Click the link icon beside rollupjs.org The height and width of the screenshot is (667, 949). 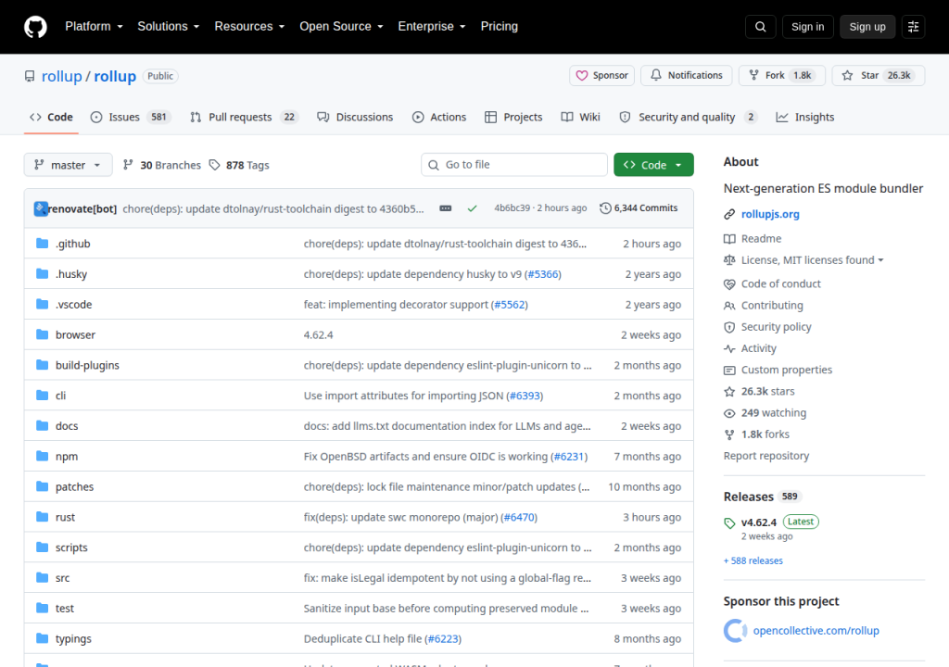729,214
